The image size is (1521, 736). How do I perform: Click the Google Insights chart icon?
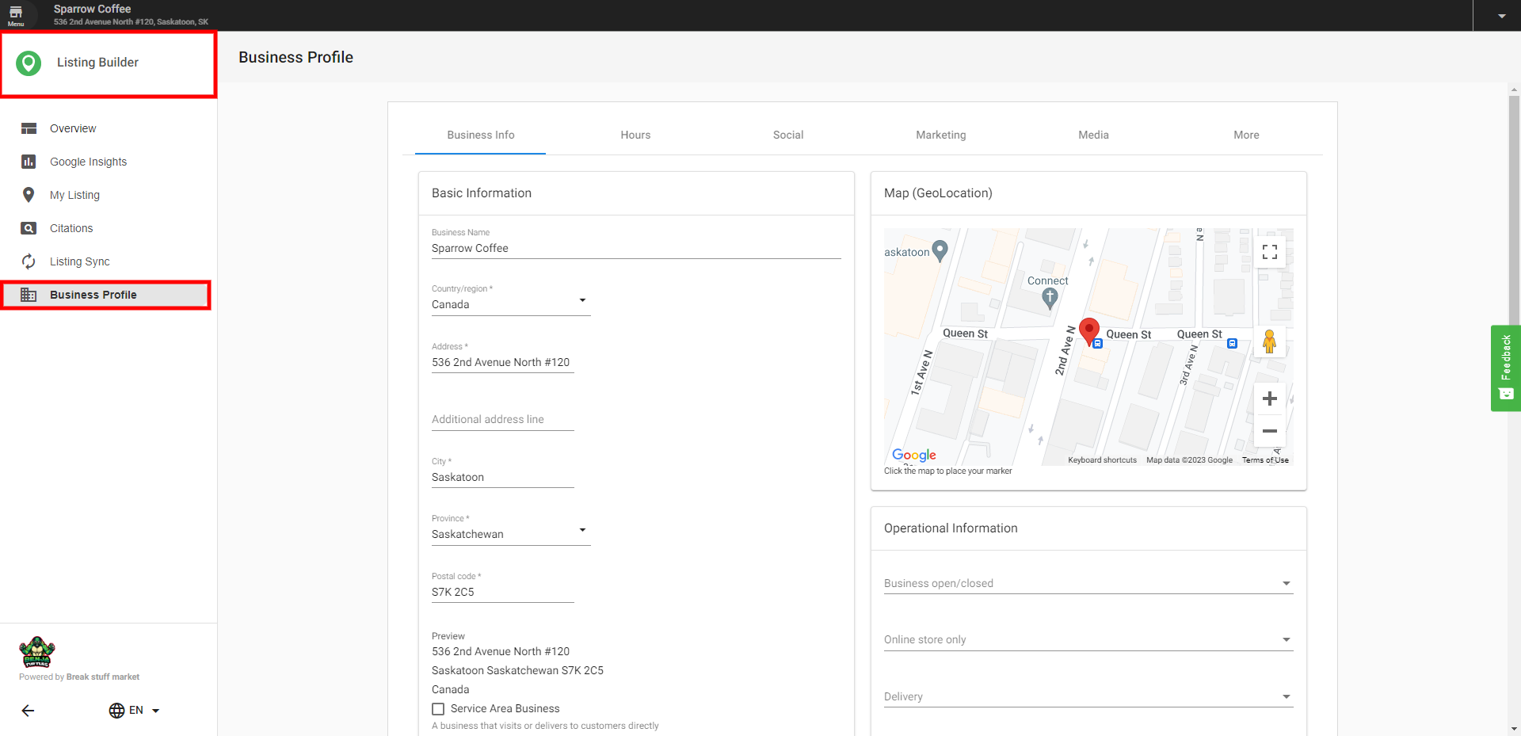coord(29,162)
